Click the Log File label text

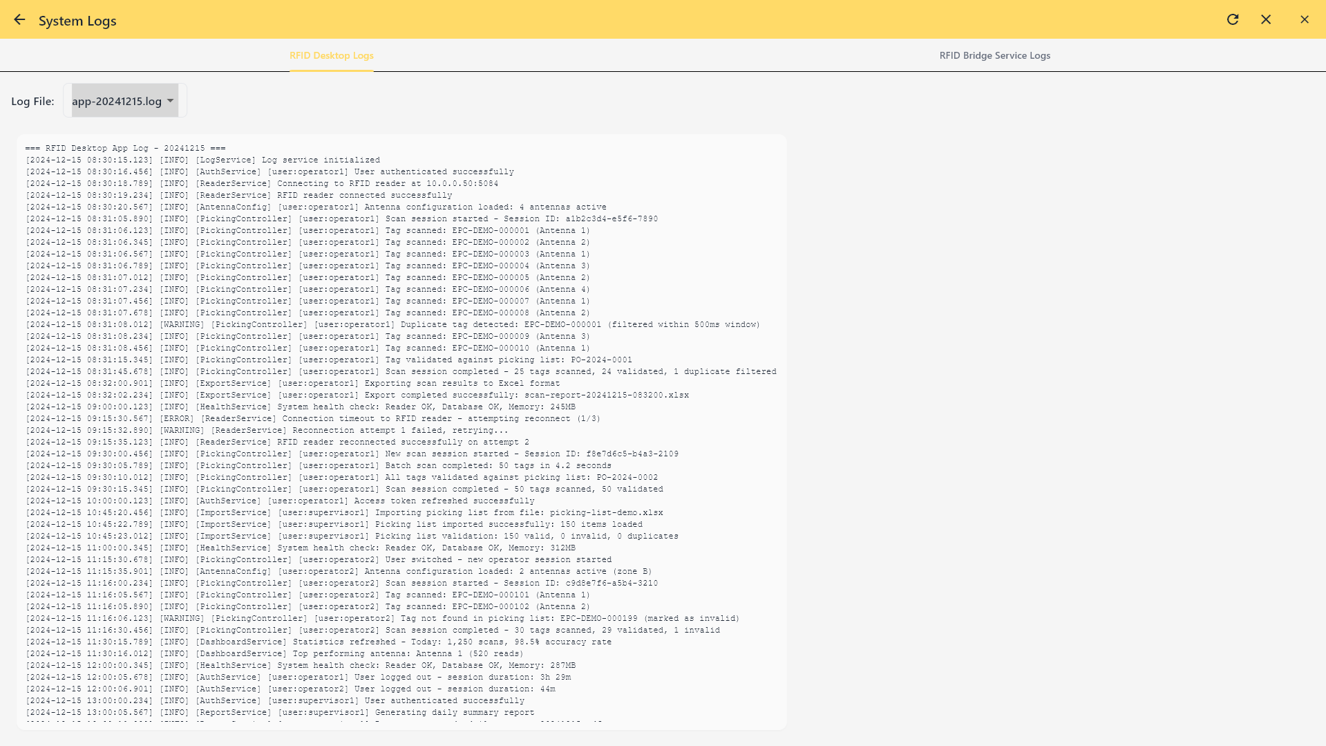click(32, 100)
